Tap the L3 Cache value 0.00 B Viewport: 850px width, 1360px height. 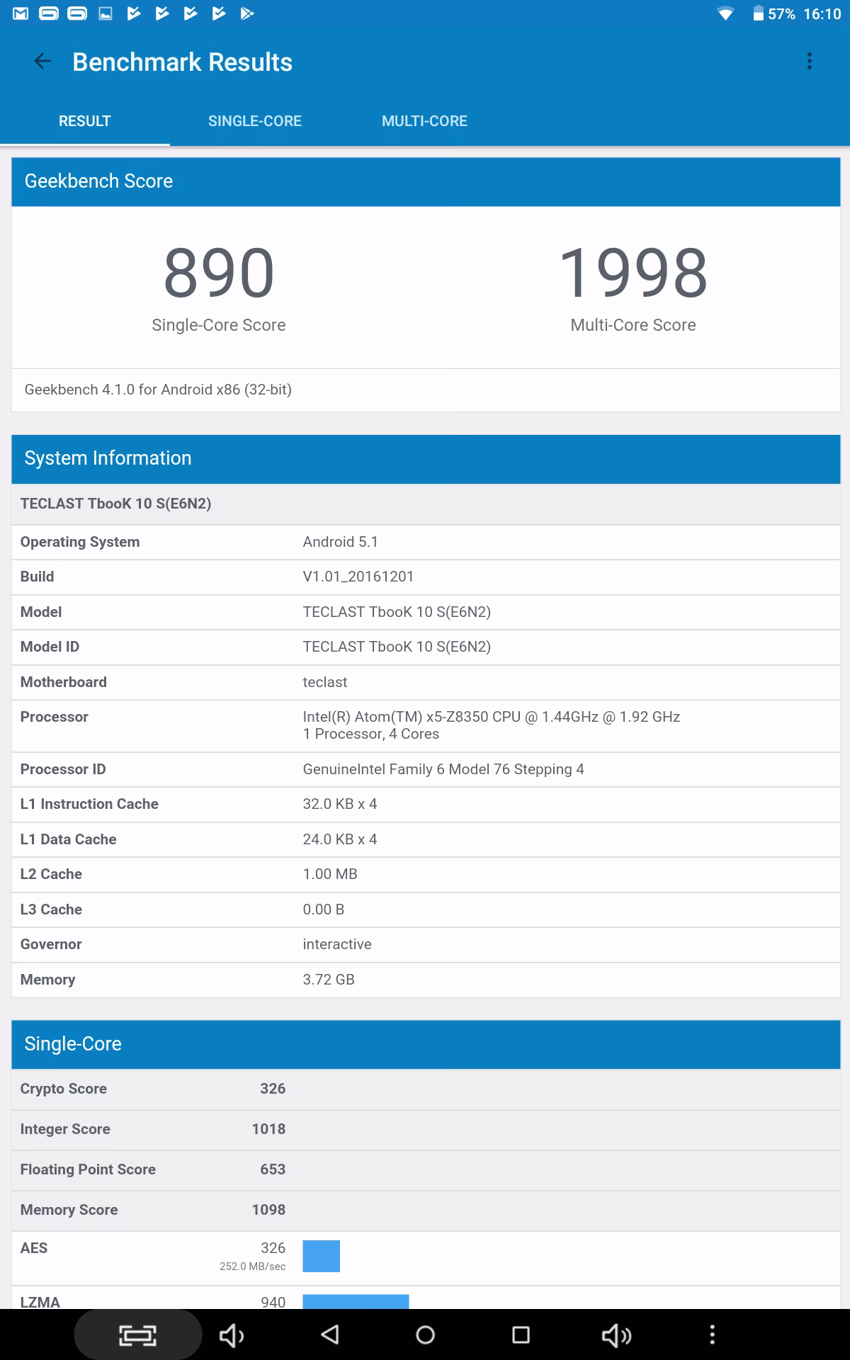pos(323,909)
